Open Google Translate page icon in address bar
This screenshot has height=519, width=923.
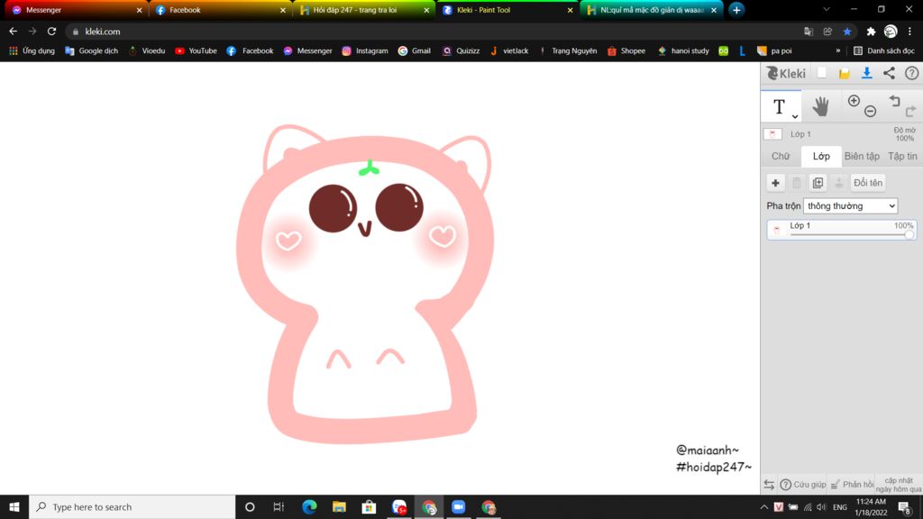809,32
